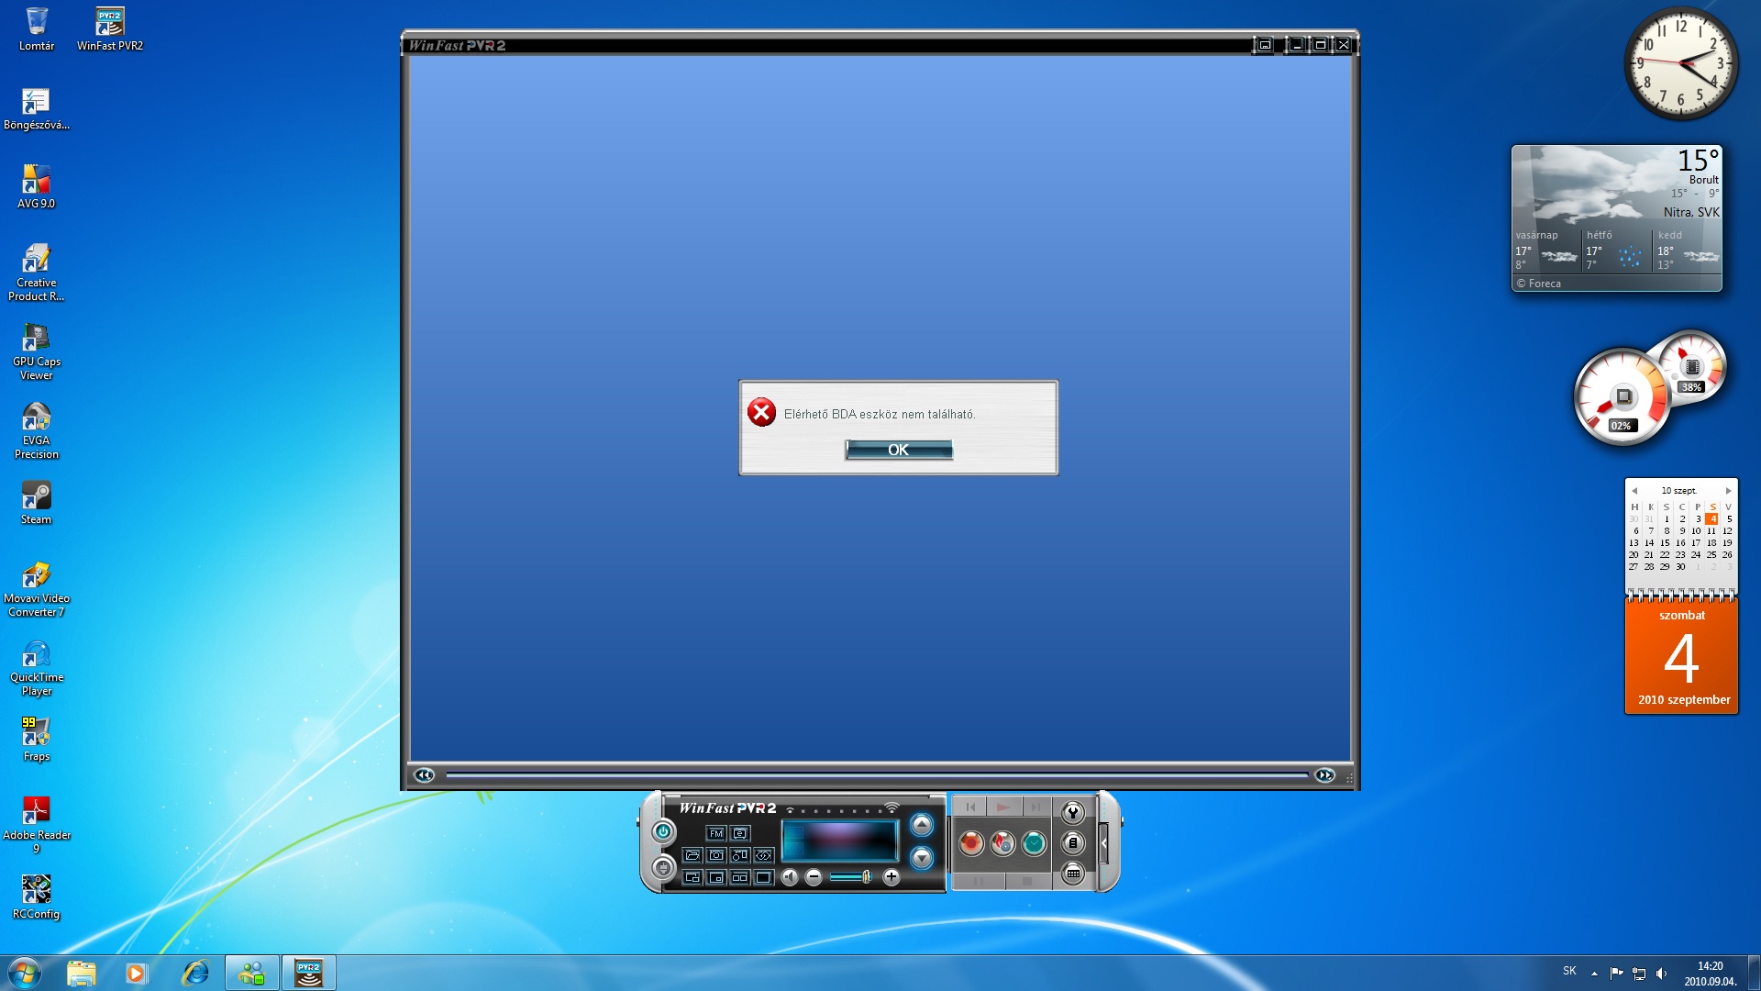Select the EVGA Precision desktop icon
Viewport: 1761px width, 991px height.
pos(37,430)
